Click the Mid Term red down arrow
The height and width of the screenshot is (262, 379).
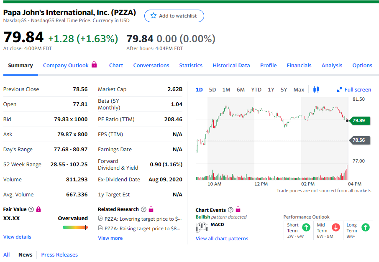(x=335, y=227)
